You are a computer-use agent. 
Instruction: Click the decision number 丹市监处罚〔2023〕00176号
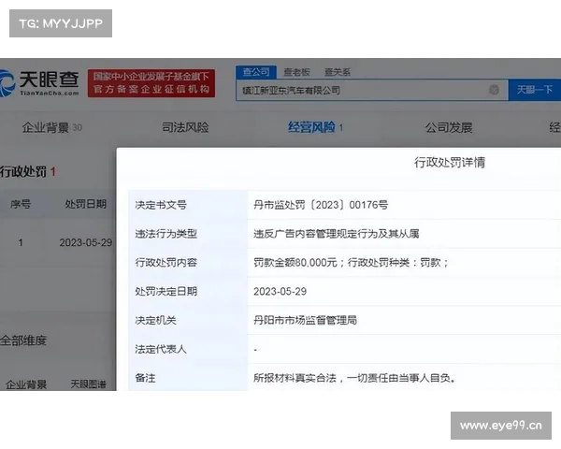pyautogui.click(x=320, y=204)
